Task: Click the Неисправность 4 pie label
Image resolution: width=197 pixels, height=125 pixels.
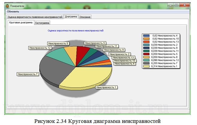Action: click(x=125, y=64)
